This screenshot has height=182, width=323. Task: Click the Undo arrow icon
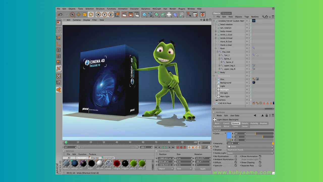60,15
